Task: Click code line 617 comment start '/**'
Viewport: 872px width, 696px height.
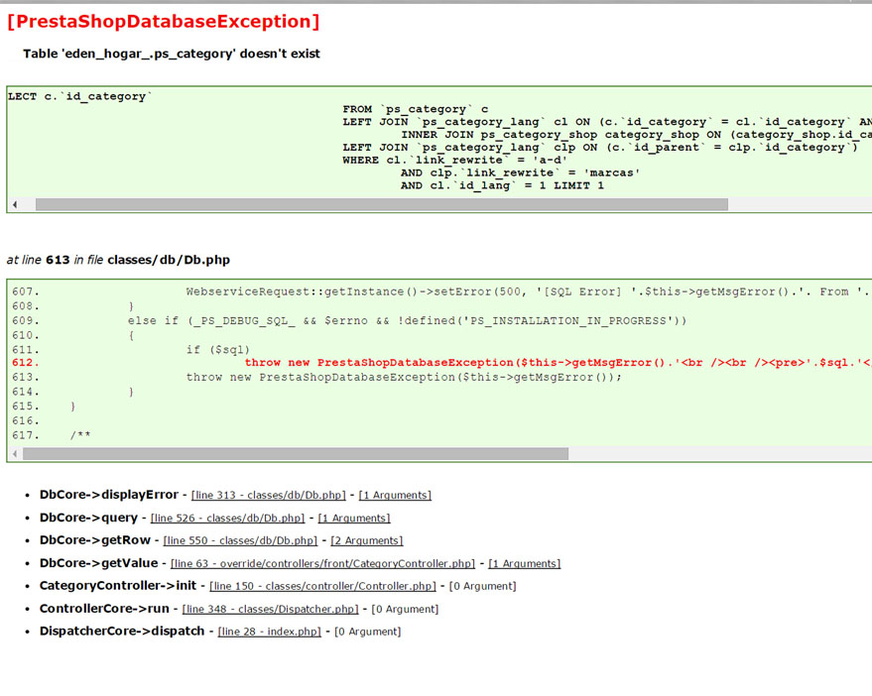Action: point(80,435)
